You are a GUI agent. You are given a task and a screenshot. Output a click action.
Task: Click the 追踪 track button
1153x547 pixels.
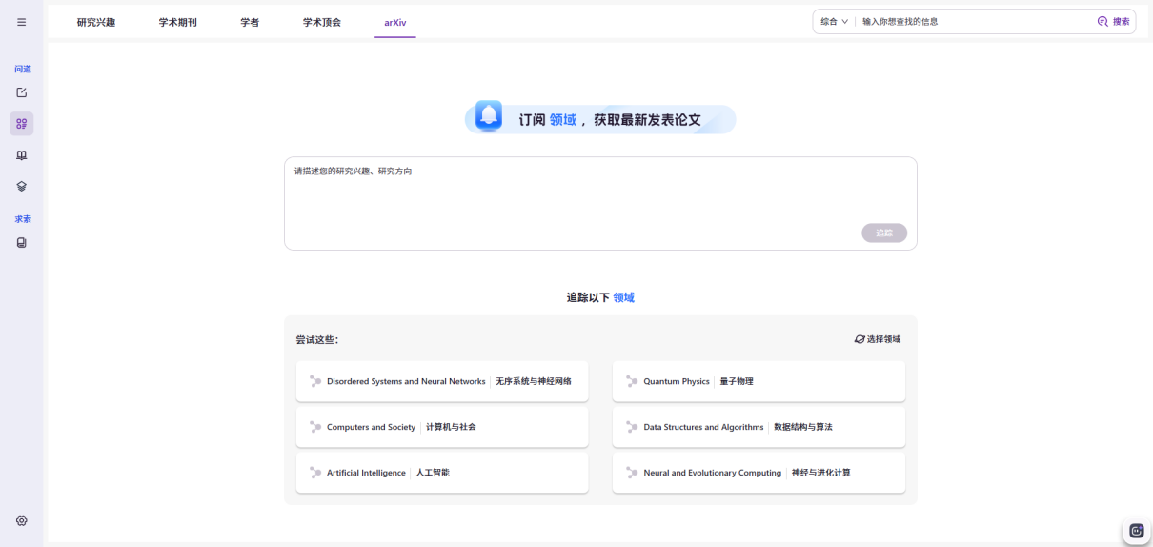884,233
